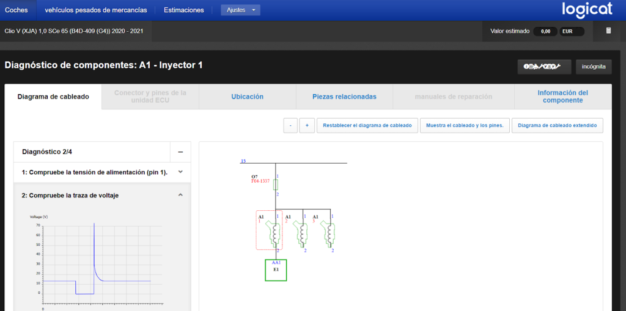Click the AA1 pin label

point(276,263)
